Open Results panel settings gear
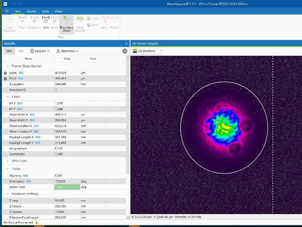Screen dimensions: 302x227 [x=125, y=51]
